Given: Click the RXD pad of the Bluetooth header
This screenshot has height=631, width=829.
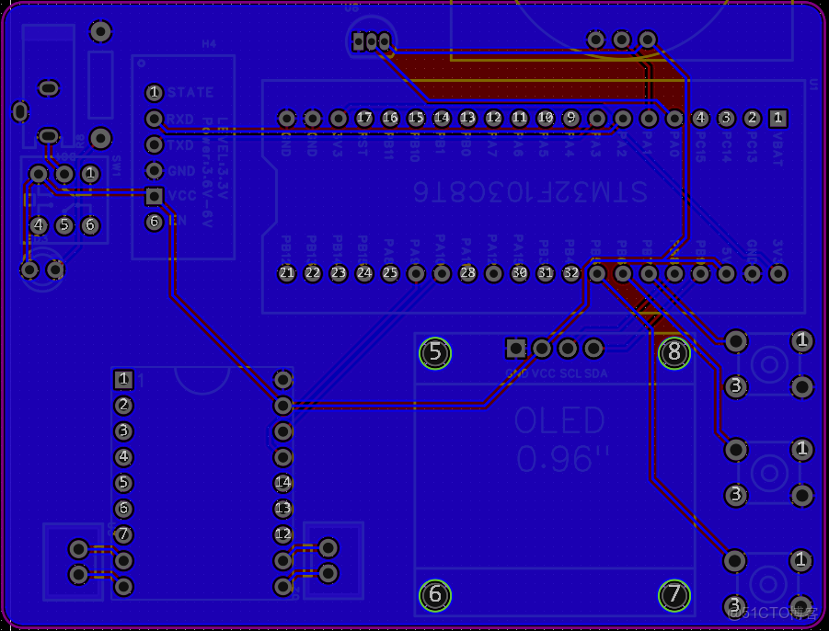Looking at the screenshot, I should (153, 119).
